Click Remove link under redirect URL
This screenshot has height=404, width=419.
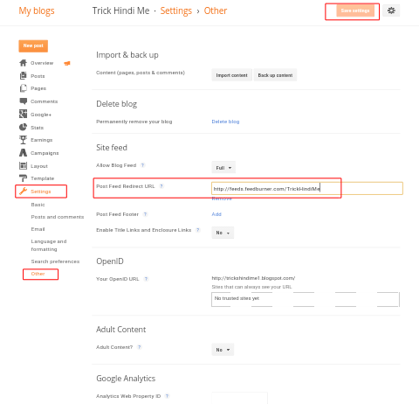222,199
